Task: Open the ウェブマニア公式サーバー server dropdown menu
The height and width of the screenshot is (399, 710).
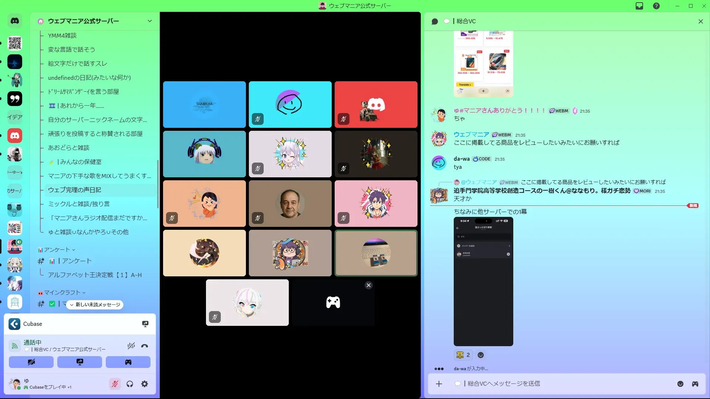Action: pyautogui.click(x=149, y=21)
